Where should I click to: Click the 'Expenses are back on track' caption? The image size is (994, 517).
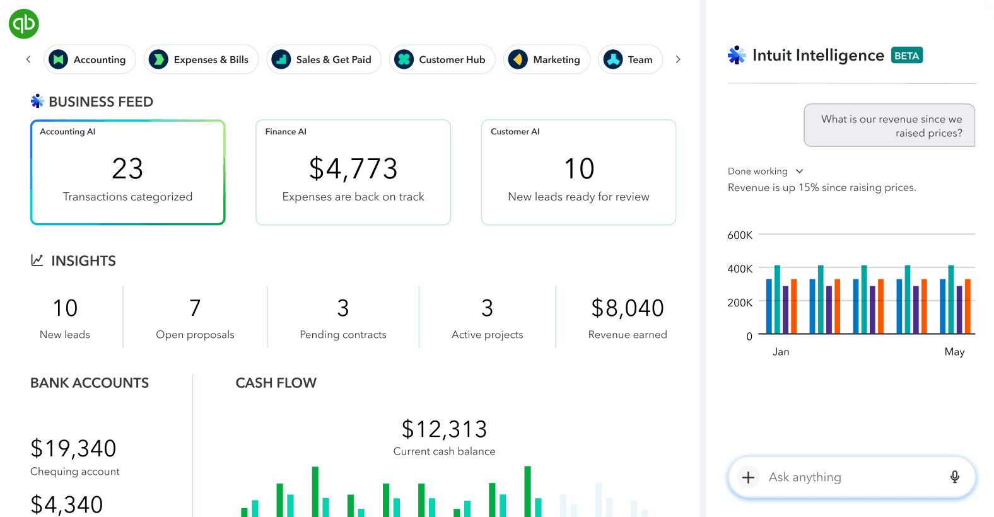pos(353,197)
